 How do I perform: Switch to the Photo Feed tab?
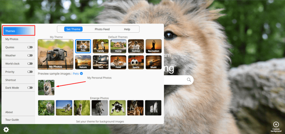[102, 29]
